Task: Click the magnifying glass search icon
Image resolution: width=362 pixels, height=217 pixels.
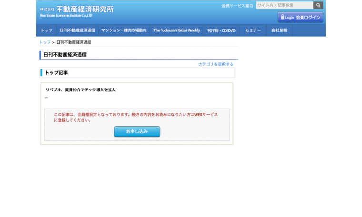Action: pyautogui.click(x=318, y=5)
